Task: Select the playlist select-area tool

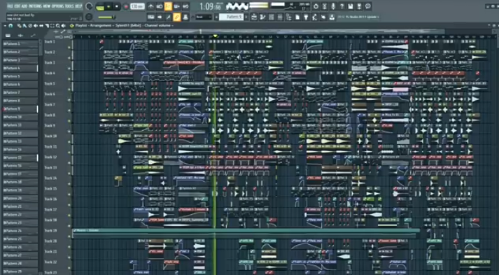Action: (x=52, y=25)
